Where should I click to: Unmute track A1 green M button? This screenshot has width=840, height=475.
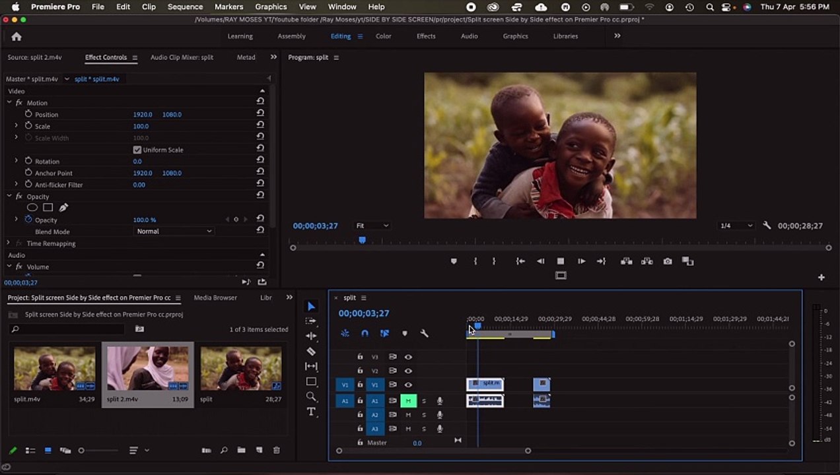pos(408,400)
